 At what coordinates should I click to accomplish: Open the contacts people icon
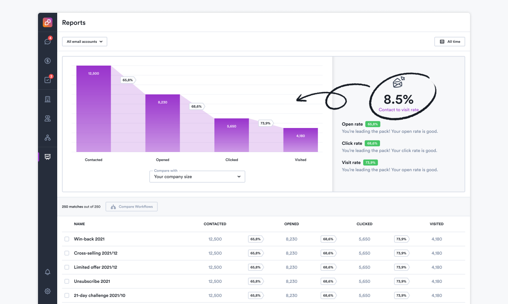(47, 118)
